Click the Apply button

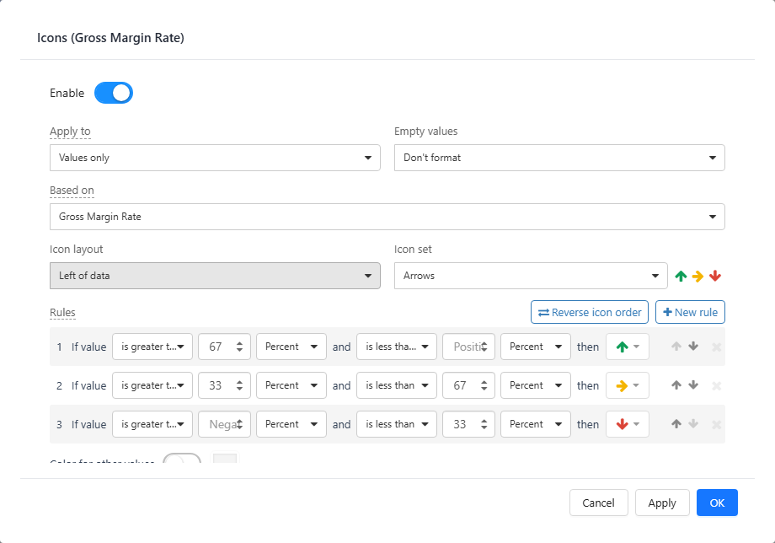(662, 503)
